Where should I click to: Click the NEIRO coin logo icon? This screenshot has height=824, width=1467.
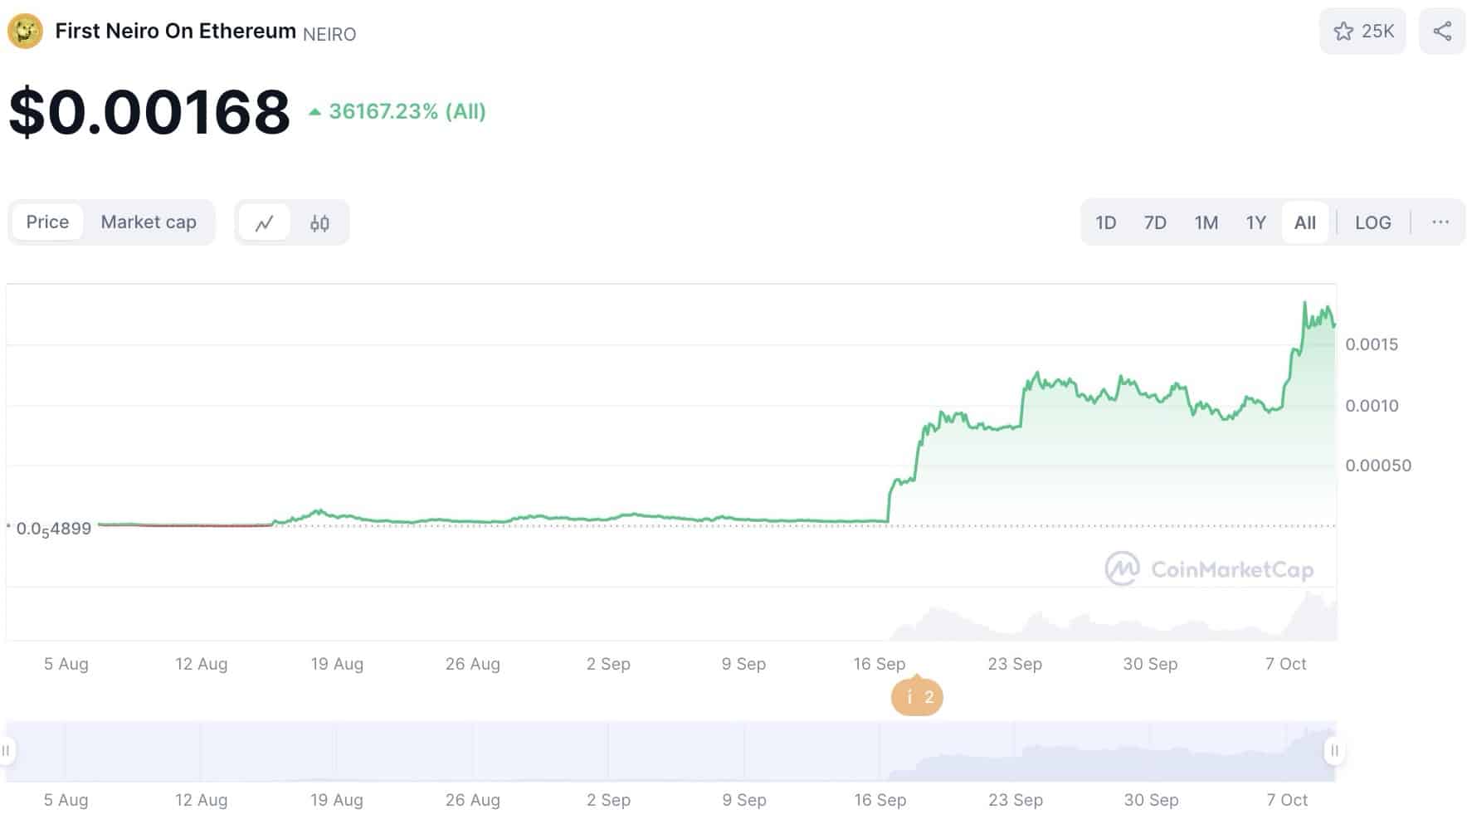[x=25, y=32]
